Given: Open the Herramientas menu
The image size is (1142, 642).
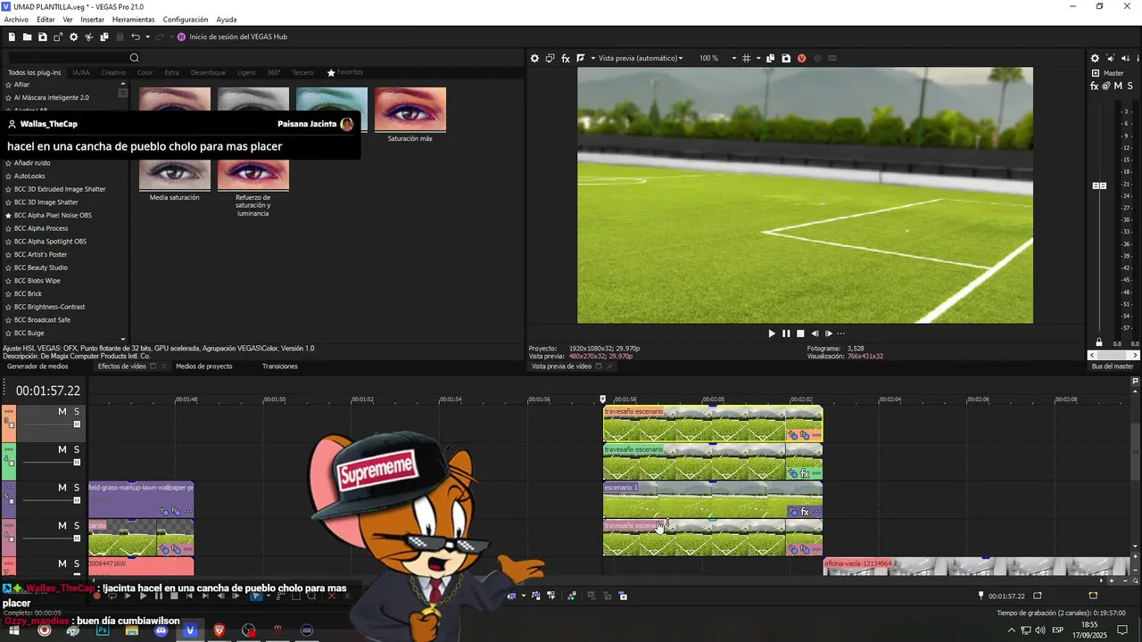Looking at the screenshot, I should [133, 20].
